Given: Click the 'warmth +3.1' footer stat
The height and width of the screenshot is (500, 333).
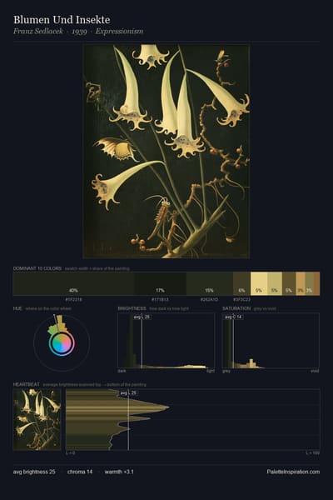Looking at the screenshot, I should [119, 472].
